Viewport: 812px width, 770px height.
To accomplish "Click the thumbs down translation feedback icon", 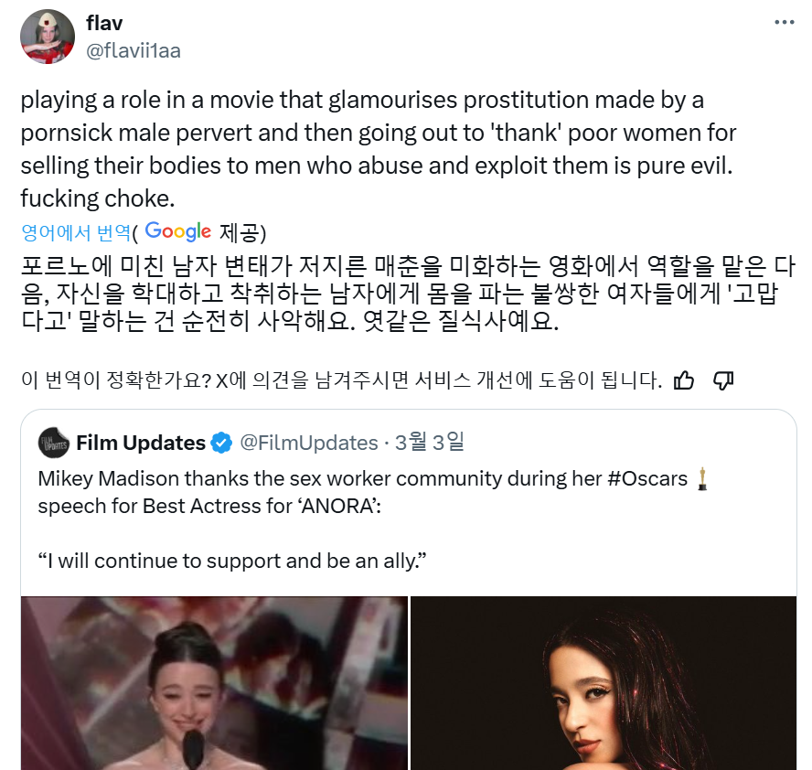I will tap(723, 380).
